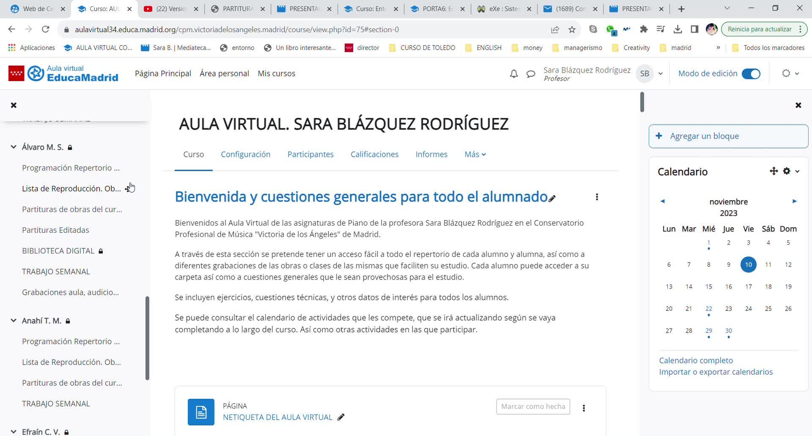812x436 pixels.
Task: Show more bookmarks with the chevron
Action: pyautogui.click(x=718, y=48)
